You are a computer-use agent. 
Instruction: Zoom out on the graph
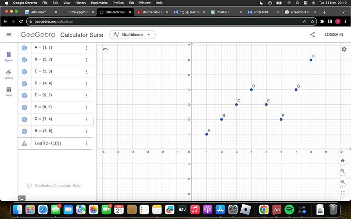[x=343, y=182]
